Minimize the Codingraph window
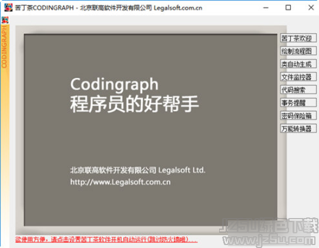The image size is (319, 248). click(266, 8)
